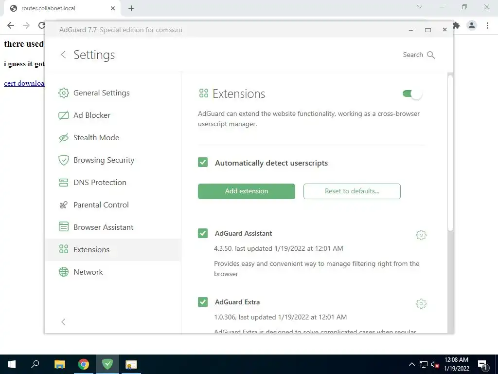
Task: Click AdGuard 7.7 window title text
Action: 78,30
